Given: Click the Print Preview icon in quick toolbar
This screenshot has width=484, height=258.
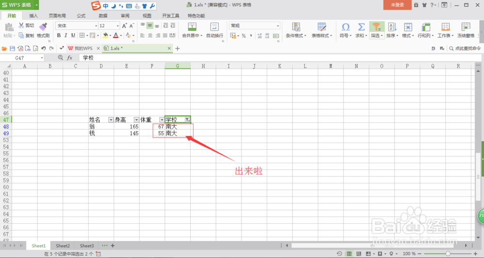Looking at the screenshot, I should pyautogui.click(x=35, y=48).
